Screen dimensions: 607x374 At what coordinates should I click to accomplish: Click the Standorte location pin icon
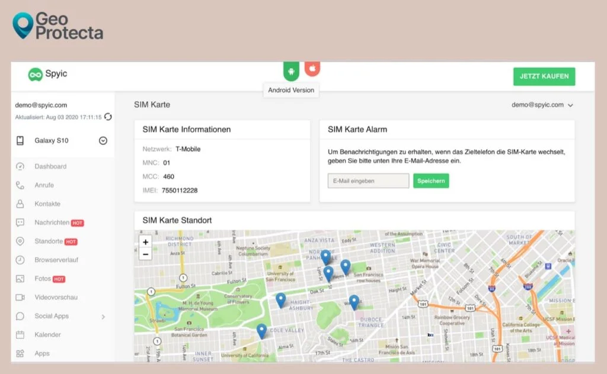20,241
